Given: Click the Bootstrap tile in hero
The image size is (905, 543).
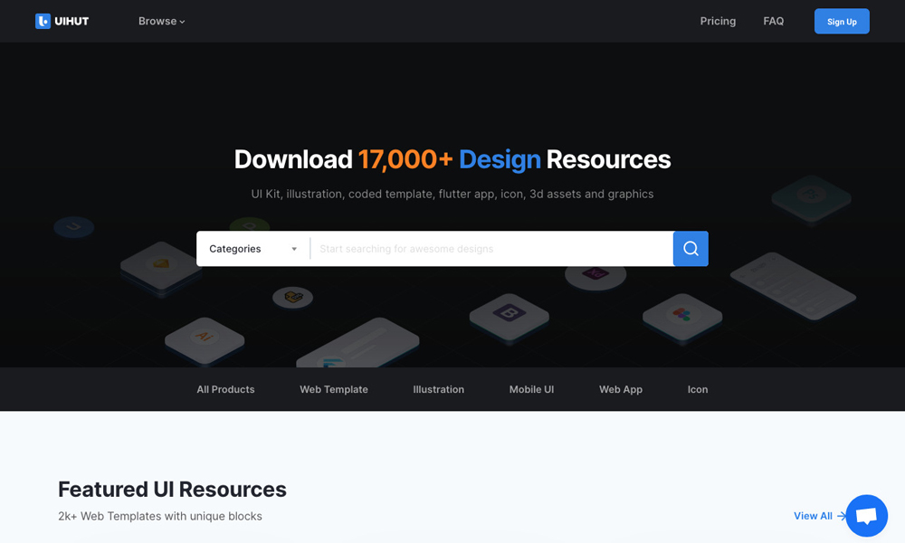Looking at the screenshot, I should click(x=509, y=314).
